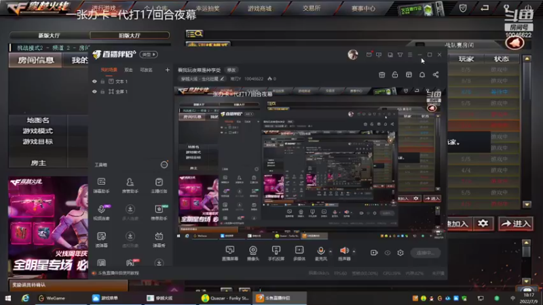Open the 房管助手 room manager tool

coord(130,185)
